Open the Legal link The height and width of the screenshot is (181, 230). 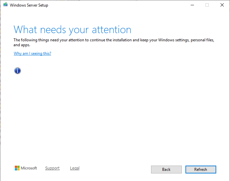pos(75,168)
